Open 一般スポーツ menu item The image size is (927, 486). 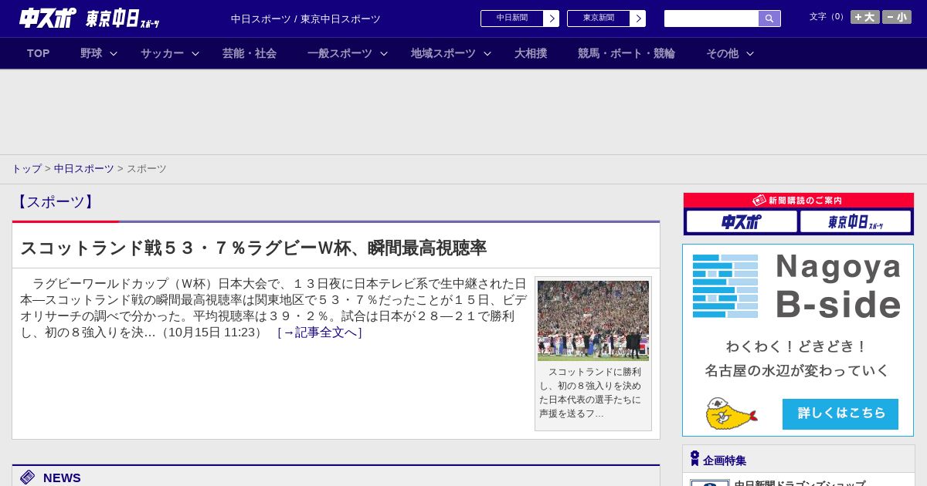340,53
